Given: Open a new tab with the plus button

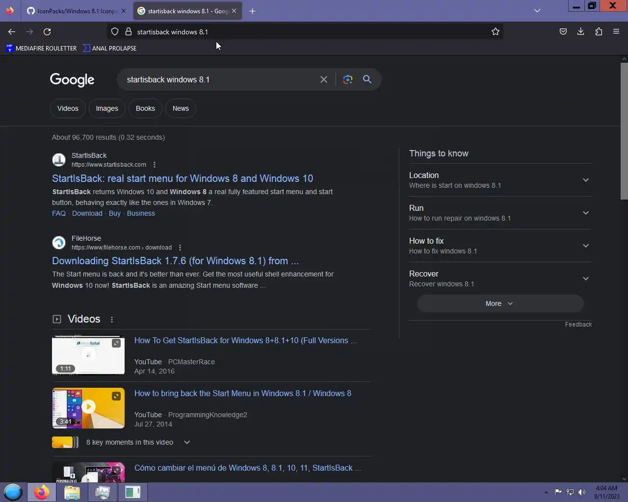Looking at the screenshot, I should pyautogui.click(x=252, y=11).
